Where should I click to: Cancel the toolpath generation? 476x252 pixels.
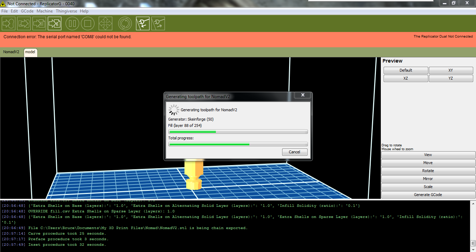tap(295, 152)
